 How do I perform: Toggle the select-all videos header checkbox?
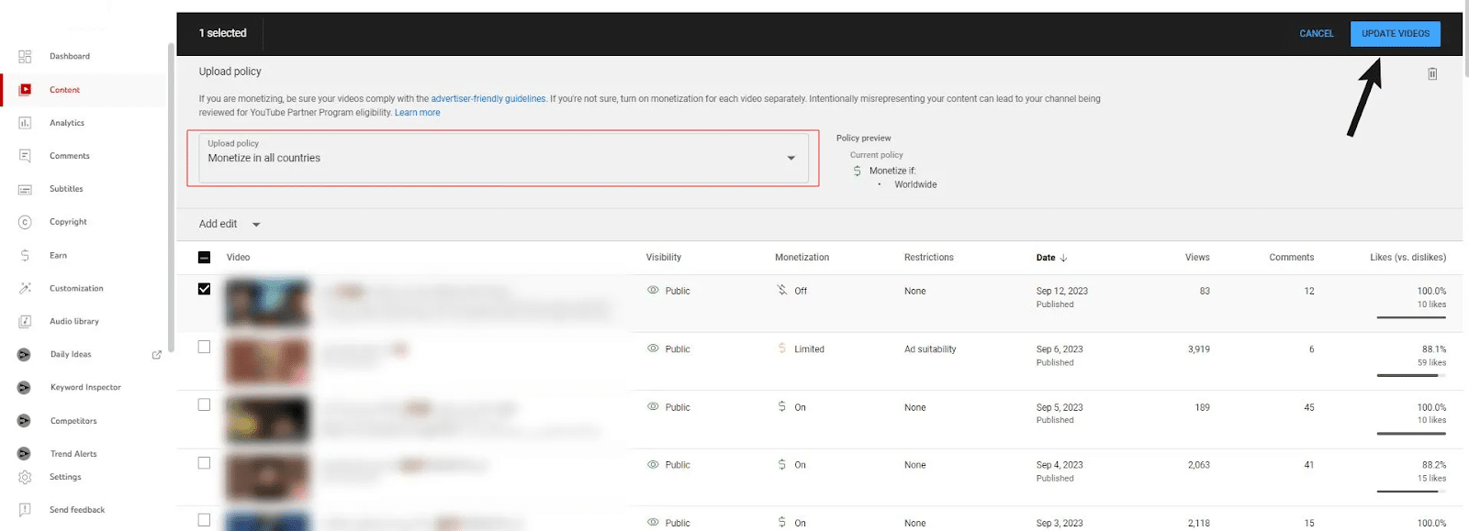204,258
